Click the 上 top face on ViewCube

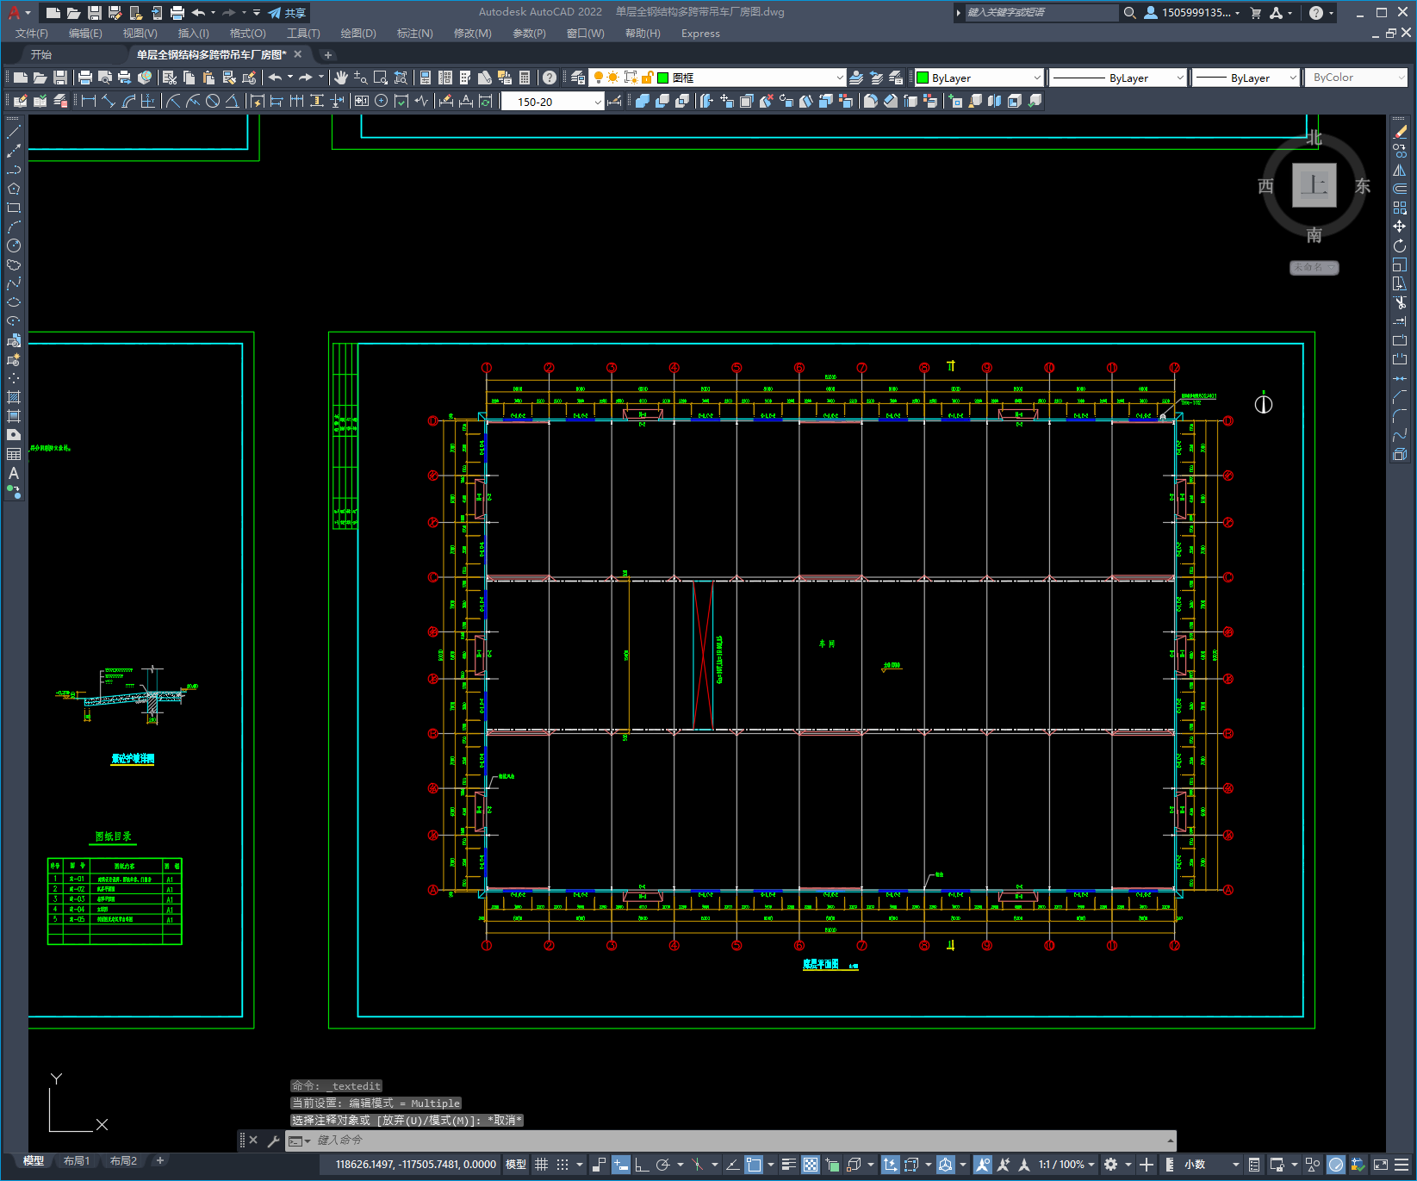coord(1314,185)
